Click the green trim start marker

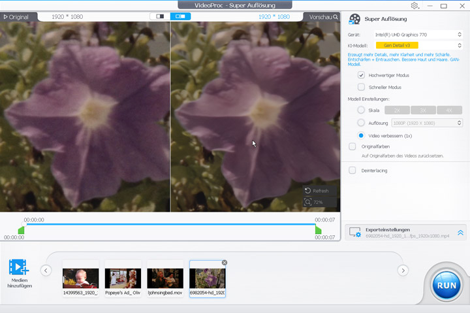click(21, 230)
